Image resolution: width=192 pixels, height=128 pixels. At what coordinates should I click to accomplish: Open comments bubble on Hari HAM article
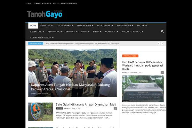pyautogui.click(x=162, y=72)
